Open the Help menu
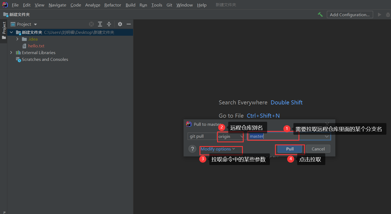Image resolution: width=391 pixels, height=214 pixels. point(202,5)
